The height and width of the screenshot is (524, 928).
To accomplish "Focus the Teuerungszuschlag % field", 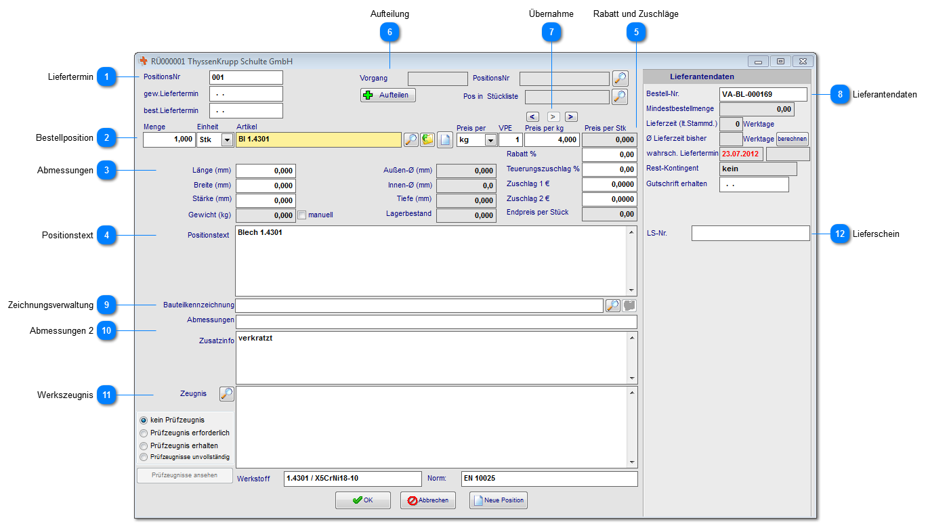I will [610, 169].
